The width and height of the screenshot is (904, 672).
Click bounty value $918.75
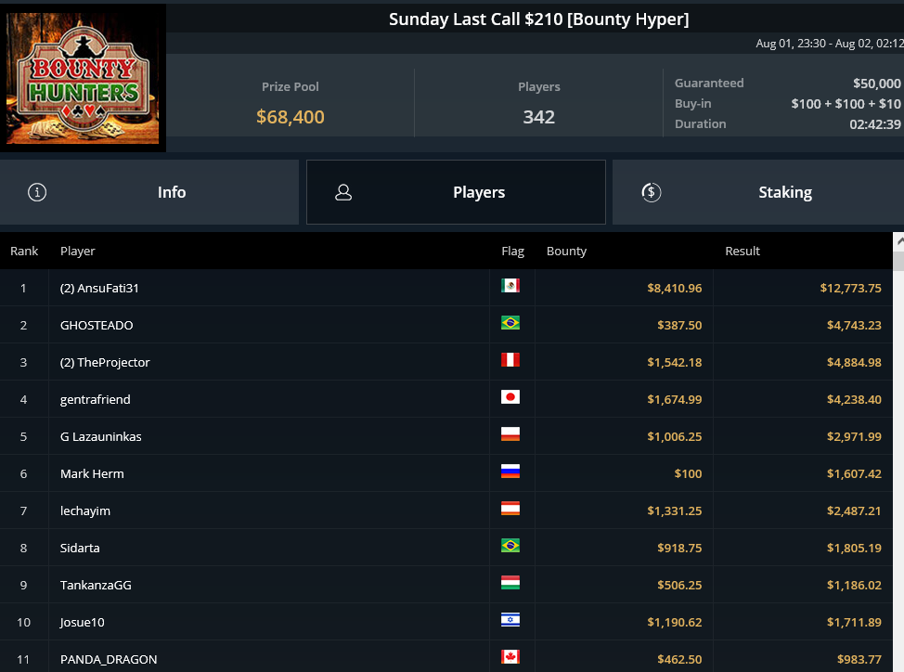click(679, 548)
